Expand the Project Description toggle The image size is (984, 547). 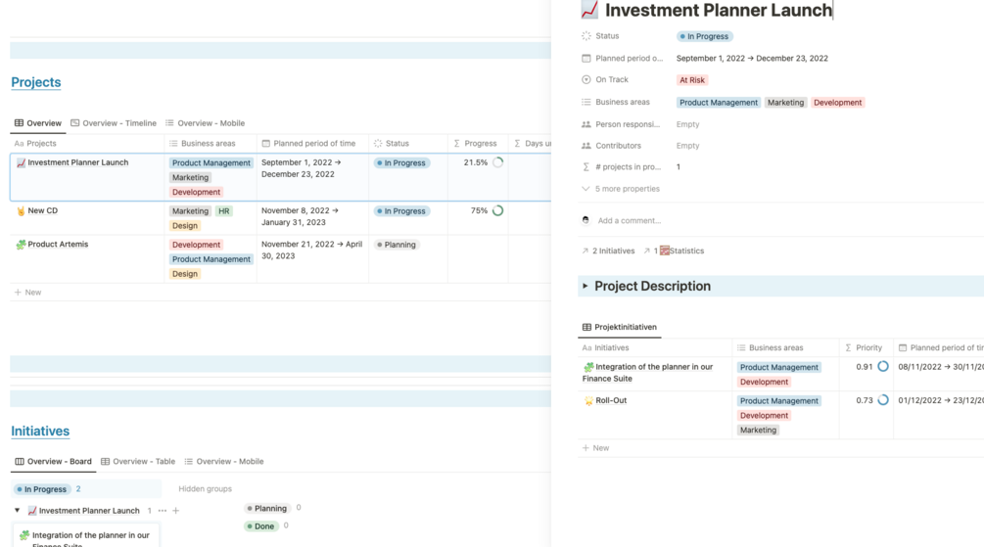pyautogui.click(x=586, y=287)
